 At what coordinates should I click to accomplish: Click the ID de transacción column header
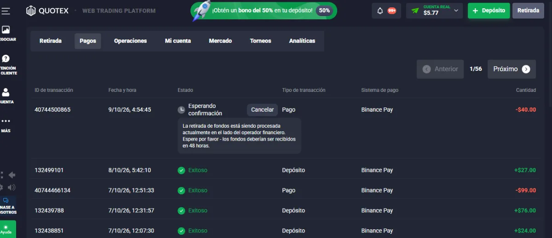tap(54, 90)
